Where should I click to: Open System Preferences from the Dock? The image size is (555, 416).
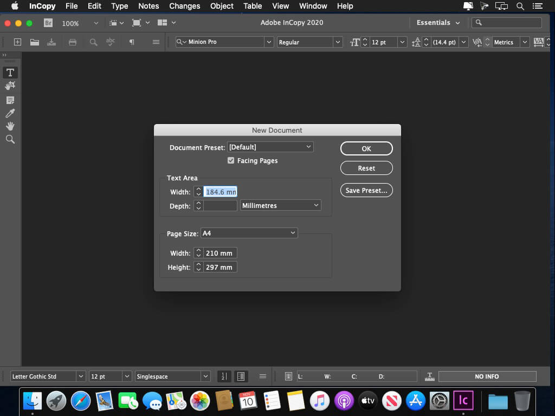439,401
